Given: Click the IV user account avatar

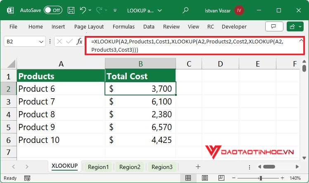Looking at the screenshot, I should tap(239, 10).
